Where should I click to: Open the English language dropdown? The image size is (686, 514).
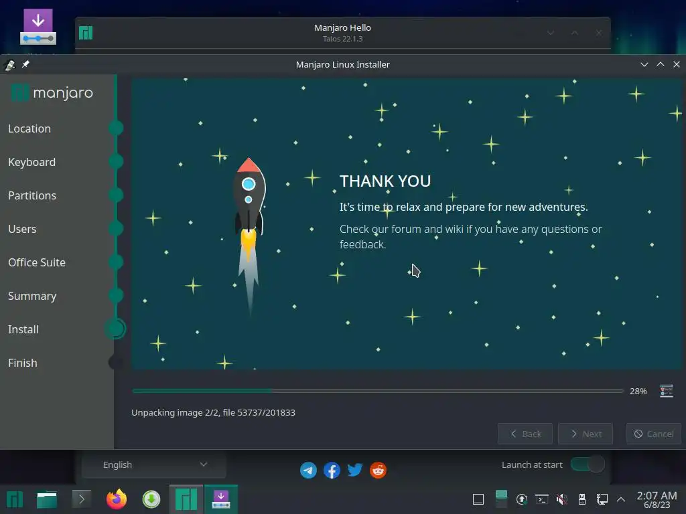click(x=154, y=464)
